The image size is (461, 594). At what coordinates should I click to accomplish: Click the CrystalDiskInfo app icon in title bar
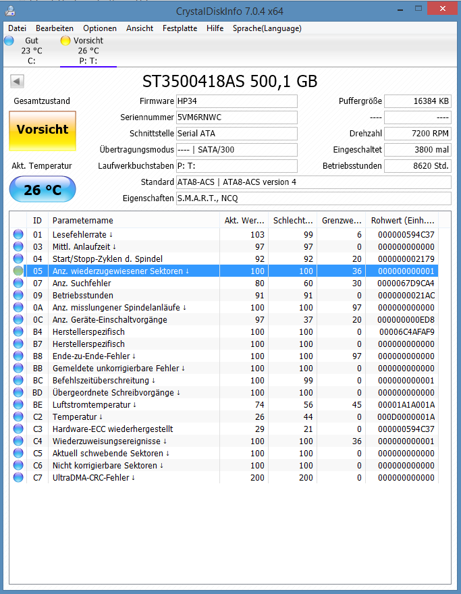click(x=10, y=11)
